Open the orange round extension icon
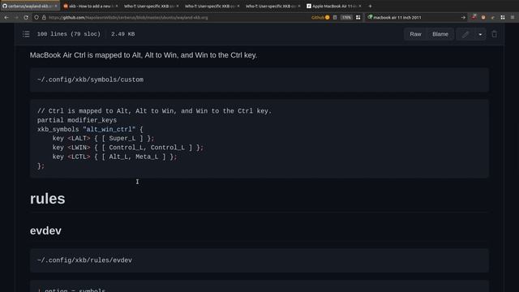 [x=483, y=17]
